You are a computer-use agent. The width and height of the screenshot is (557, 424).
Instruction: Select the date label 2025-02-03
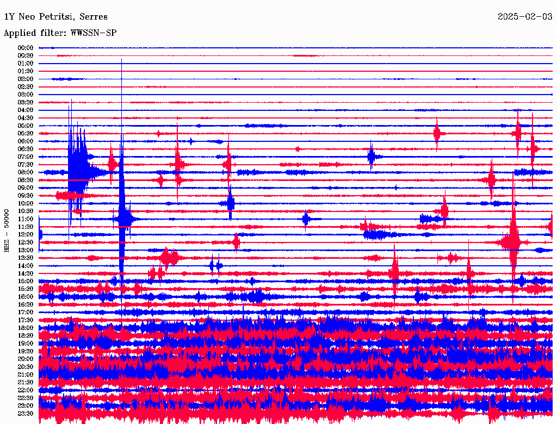[x=525, y=17]
